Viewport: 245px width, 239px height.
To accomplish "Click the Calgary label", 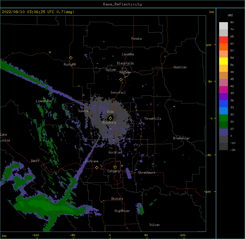I will 114,171.
